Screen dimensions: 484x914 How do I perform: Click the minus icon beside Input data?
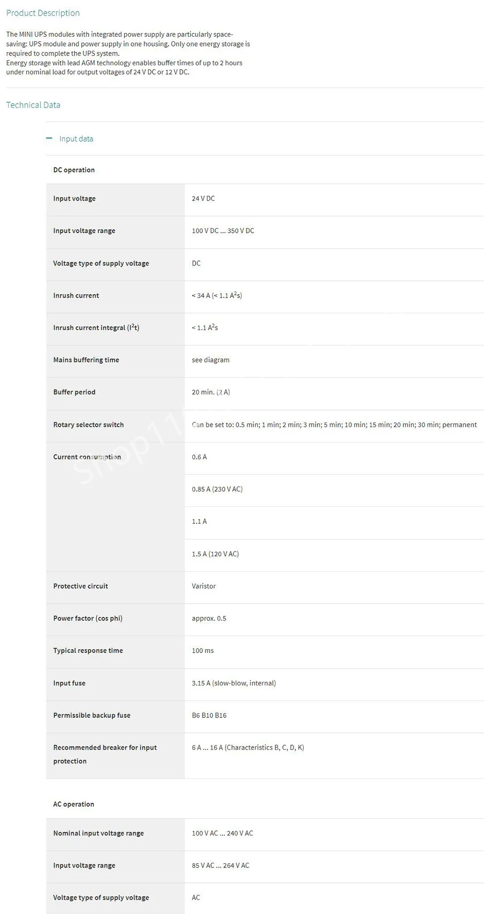(x=49, y=138)
